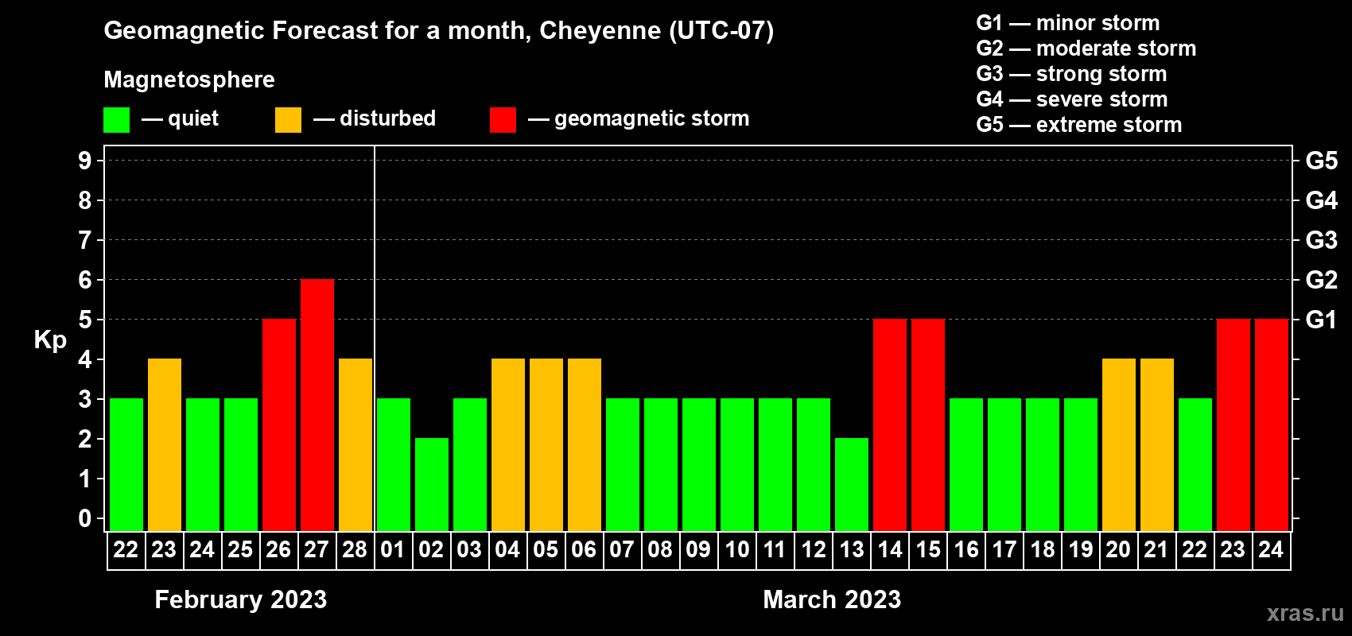Select the orange bar for March 04
The width and height of the screenshot is (1352, 636).
(508, 445)
